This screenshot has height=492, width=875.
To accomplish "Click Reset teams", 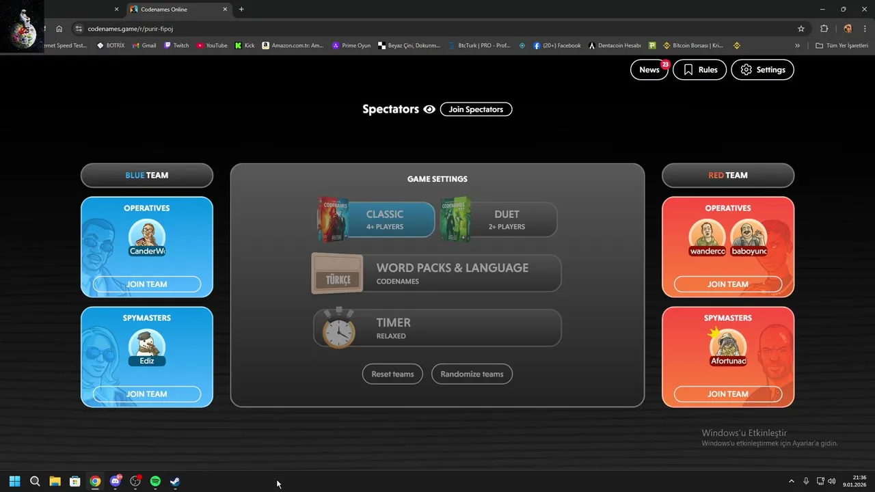I will point(392,374).
